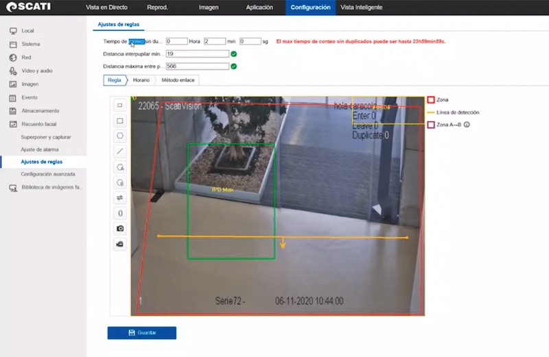Click the swap direction arrows icon
The width and height of the screenshot is (549, 357).
[120, 198]
